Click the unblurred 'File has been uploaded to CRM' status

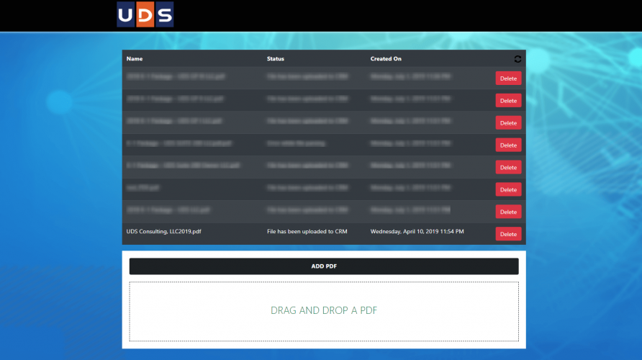tap(307, 231)
